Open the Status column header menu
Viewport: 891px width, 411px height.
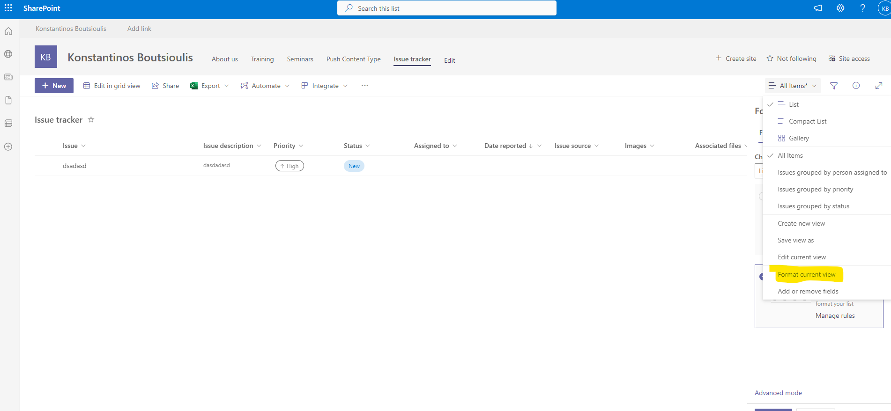point(356,146)
